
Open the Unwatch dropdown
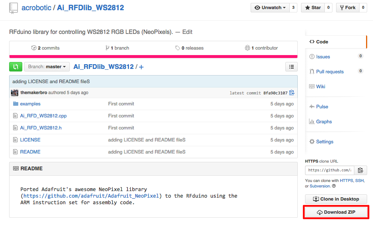[x=270, y=8]
